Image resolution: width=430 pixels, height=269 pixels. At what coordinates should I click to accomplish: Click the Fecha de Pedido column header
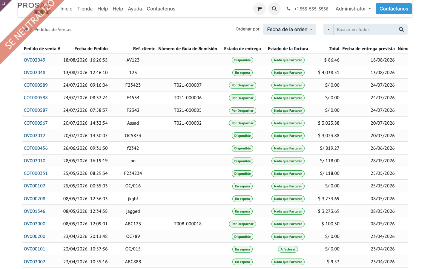coord(91,48)
